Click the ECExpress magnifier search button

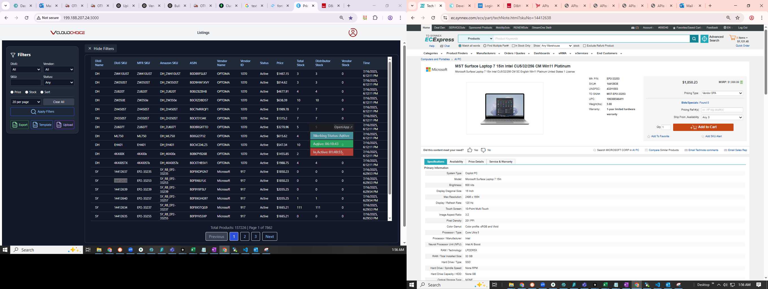[x=694, y=39]
